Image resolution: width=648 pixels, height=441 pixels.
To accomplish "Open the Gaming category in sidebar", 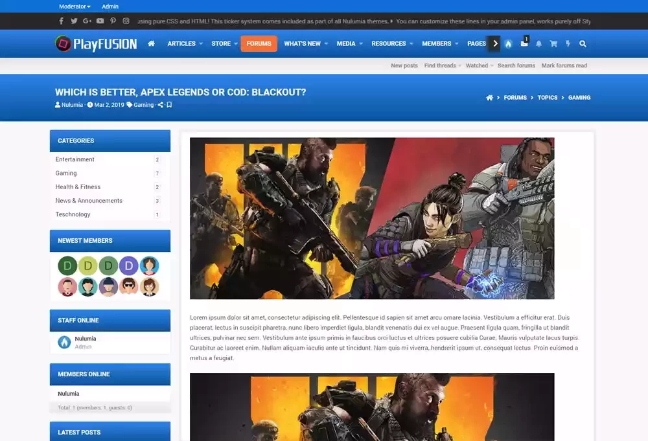I will [x=66, y=173].
